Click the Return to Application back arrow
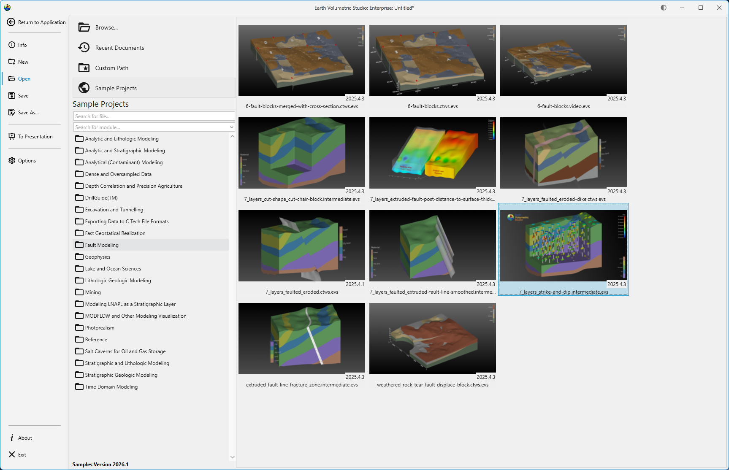 coord(11,22)
